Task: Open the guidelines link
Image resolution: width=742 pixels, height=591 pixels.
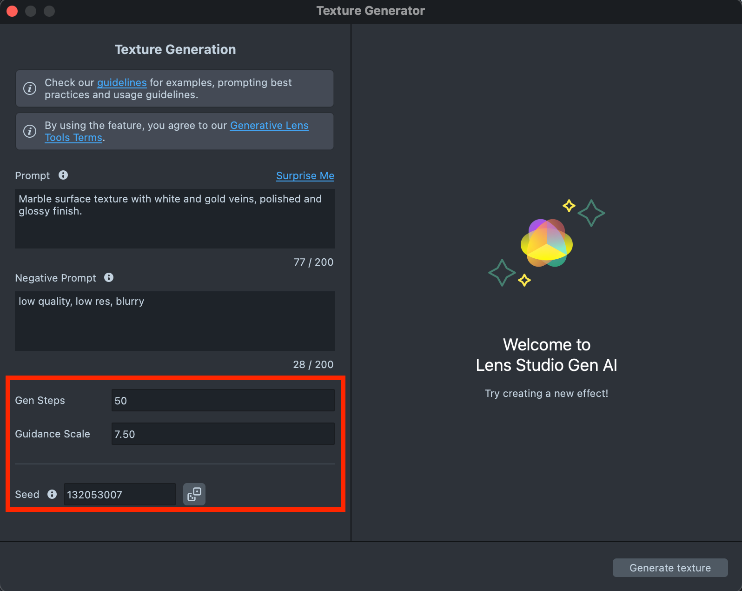Action: pos(122,82)
